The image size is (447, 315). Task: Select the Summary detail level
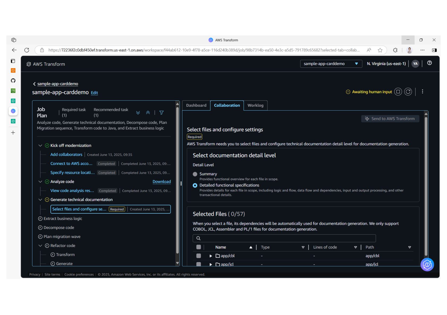click(195, 174)
